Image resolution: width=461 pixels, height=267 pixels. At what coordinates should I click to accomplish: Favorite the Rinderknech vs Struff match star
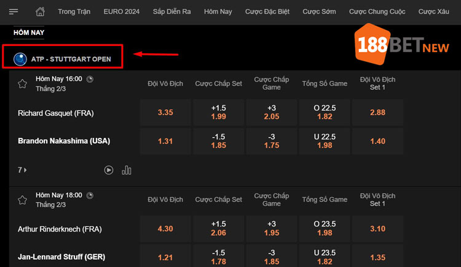click(22, 200)
